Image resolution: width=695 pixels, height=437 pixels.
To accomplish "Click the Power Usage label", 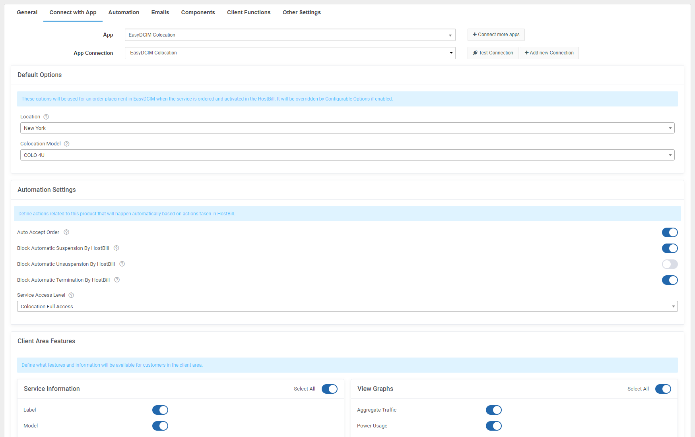I will point(372,426).
